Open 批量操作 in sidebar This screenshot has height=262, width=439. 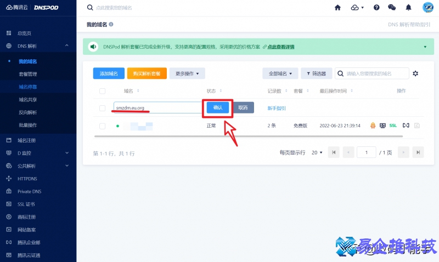pyautogui.click(x=28, y=125)
